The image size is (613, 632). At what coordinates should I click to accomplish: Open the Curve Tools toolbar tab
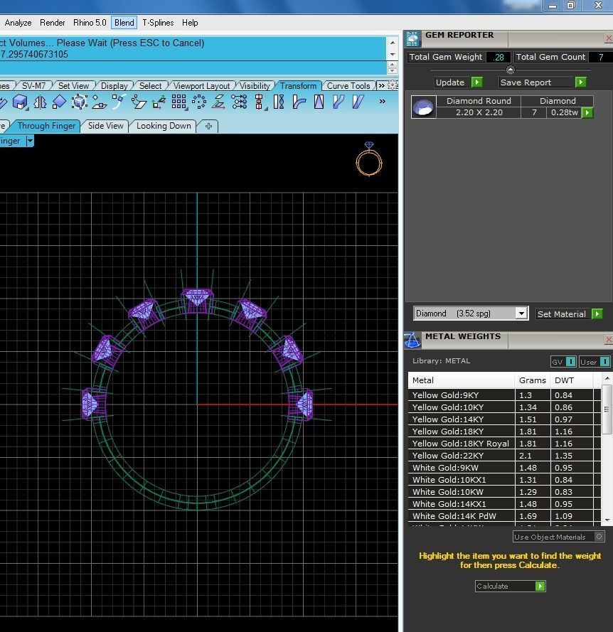coord(348,85)
